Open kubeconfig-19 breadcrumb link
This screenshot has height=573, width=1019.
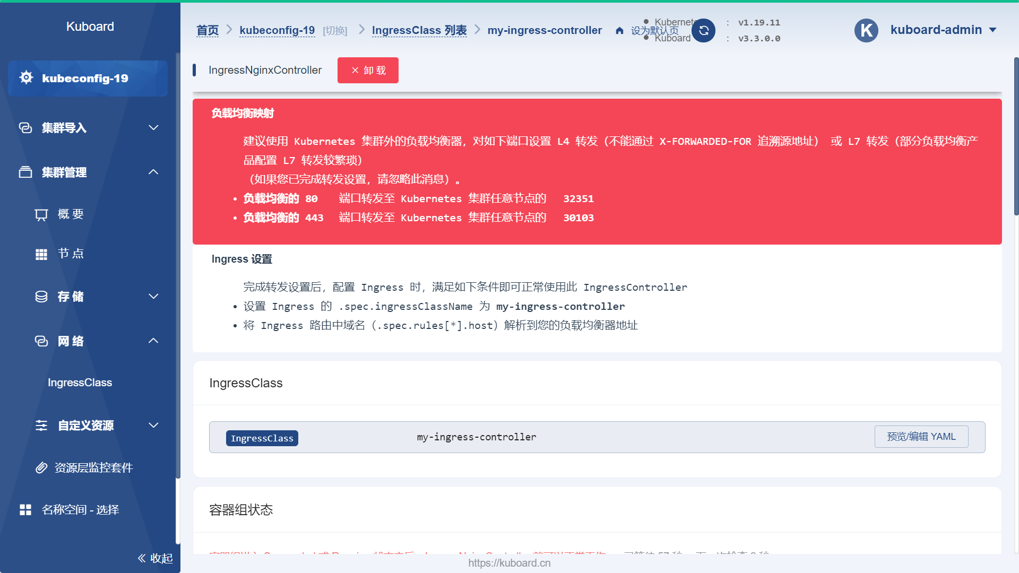[x=277, y=30]
